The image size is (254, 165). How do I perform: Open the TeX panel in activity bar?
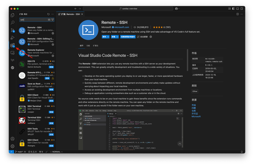coord(13,60)
